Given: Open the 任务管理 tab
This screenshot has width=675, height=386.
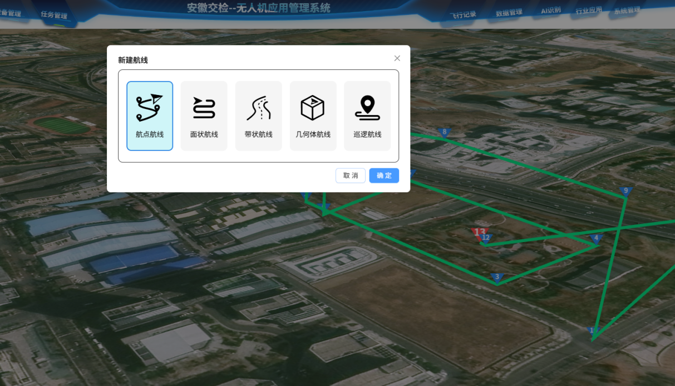Looking at the screenshot, I should [x=54, y=16].
